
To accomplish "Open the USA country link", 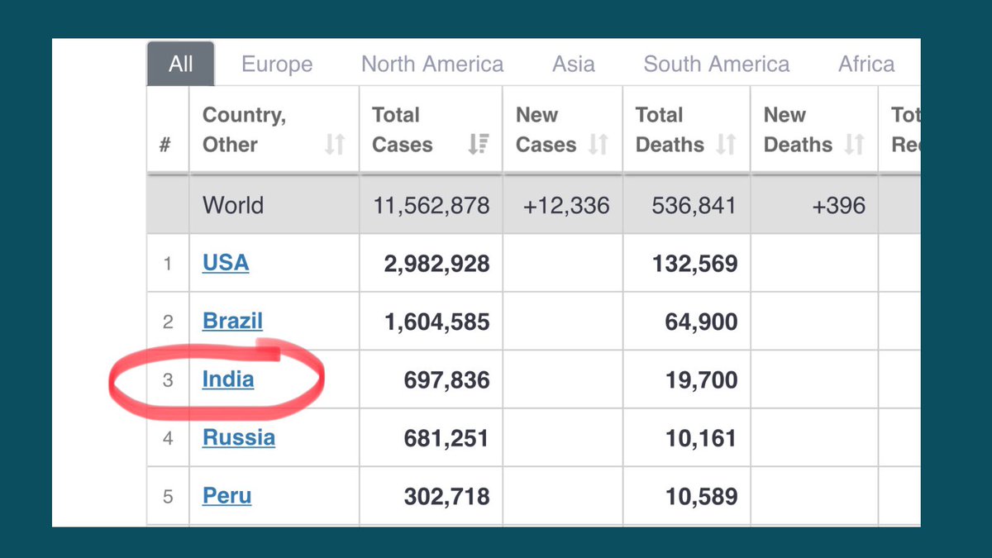I will click(x=226, y=263).
